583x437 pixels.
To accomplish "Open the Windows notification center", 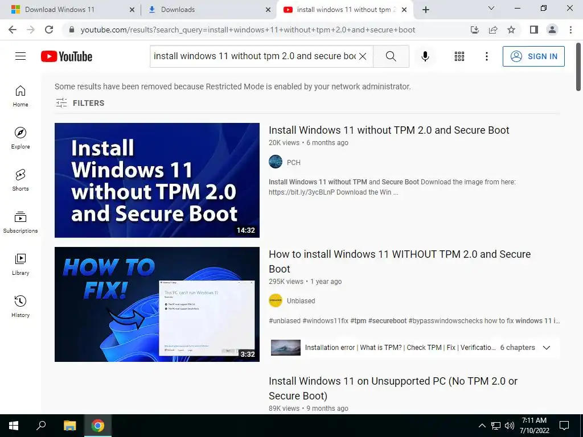I will [564, 426].
